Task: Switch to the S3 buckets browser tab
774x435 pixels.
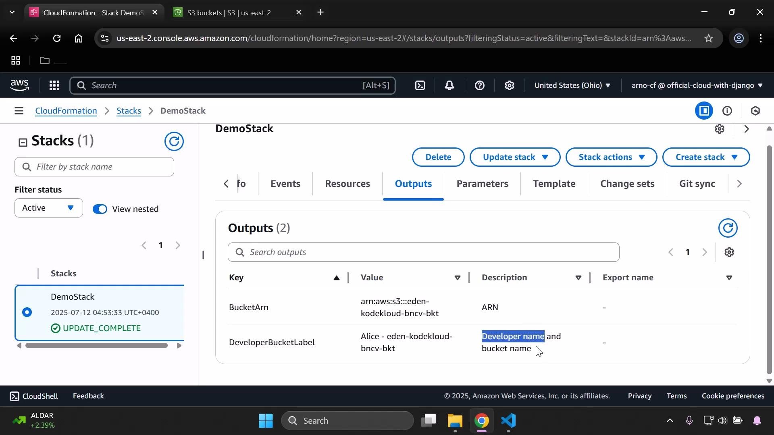Action: [238, 12]
